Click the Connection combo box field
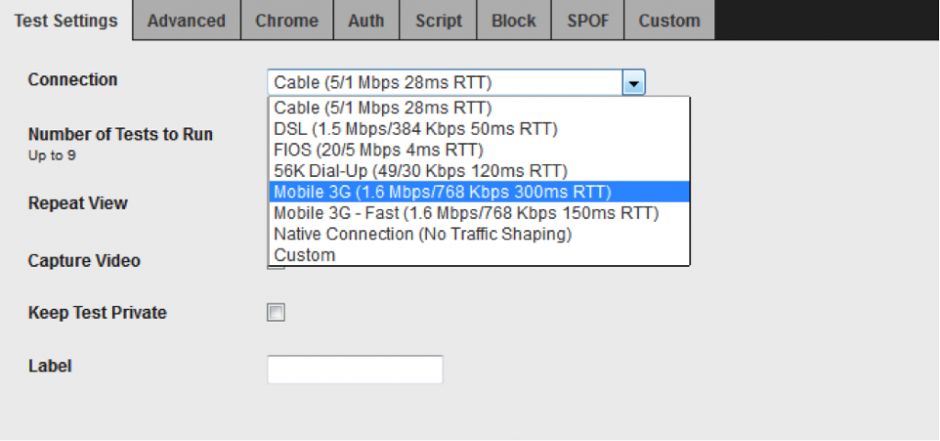The image size is (940, 441). coord(456,83)
